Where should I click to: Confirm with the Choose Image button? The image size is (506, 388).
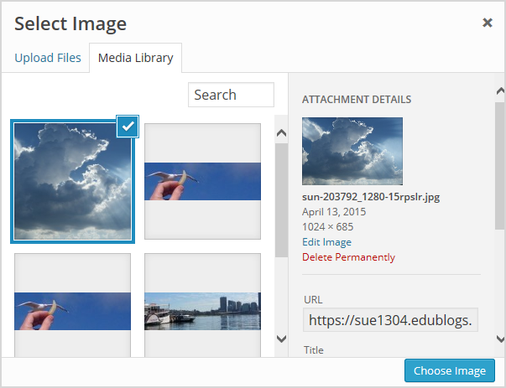click(x=450, y=370)
